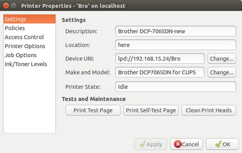Print Self-Test Page button

(x=151, y=110)
